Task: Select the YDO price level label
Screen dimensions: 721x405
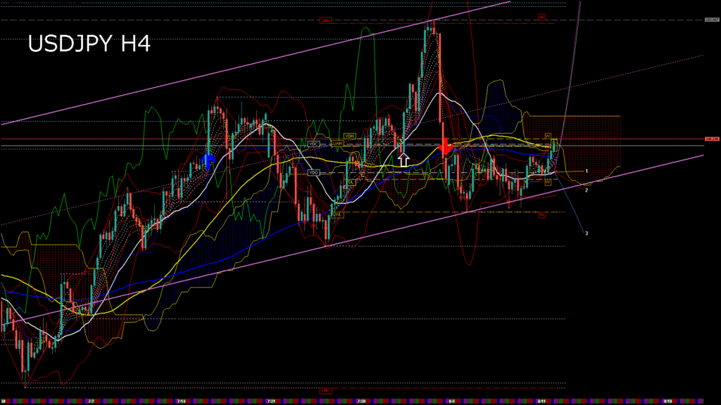Action: point(313,172)
